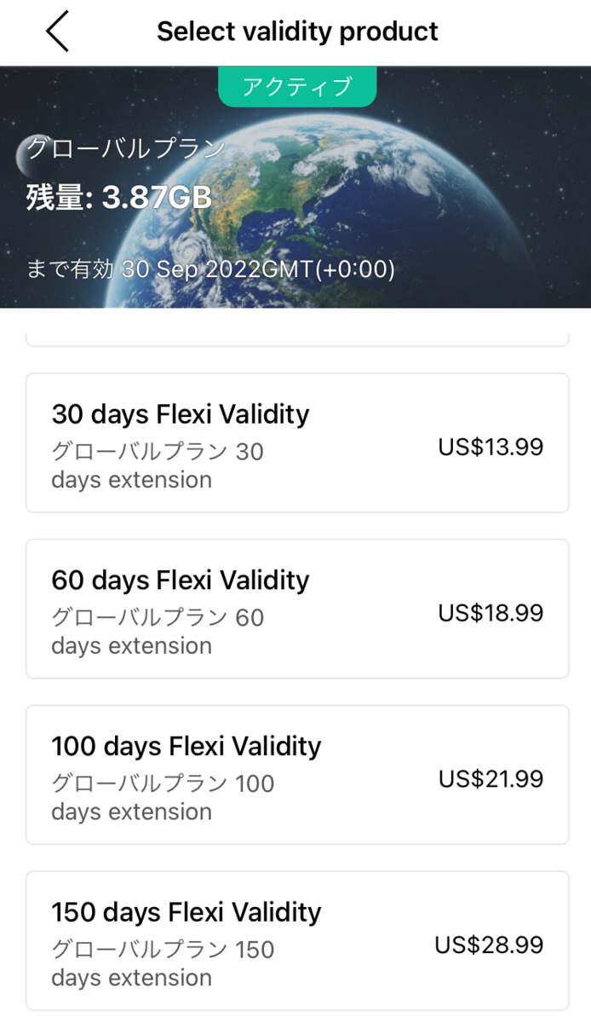Tap the back arrow icon

click(x=56, y=32)
